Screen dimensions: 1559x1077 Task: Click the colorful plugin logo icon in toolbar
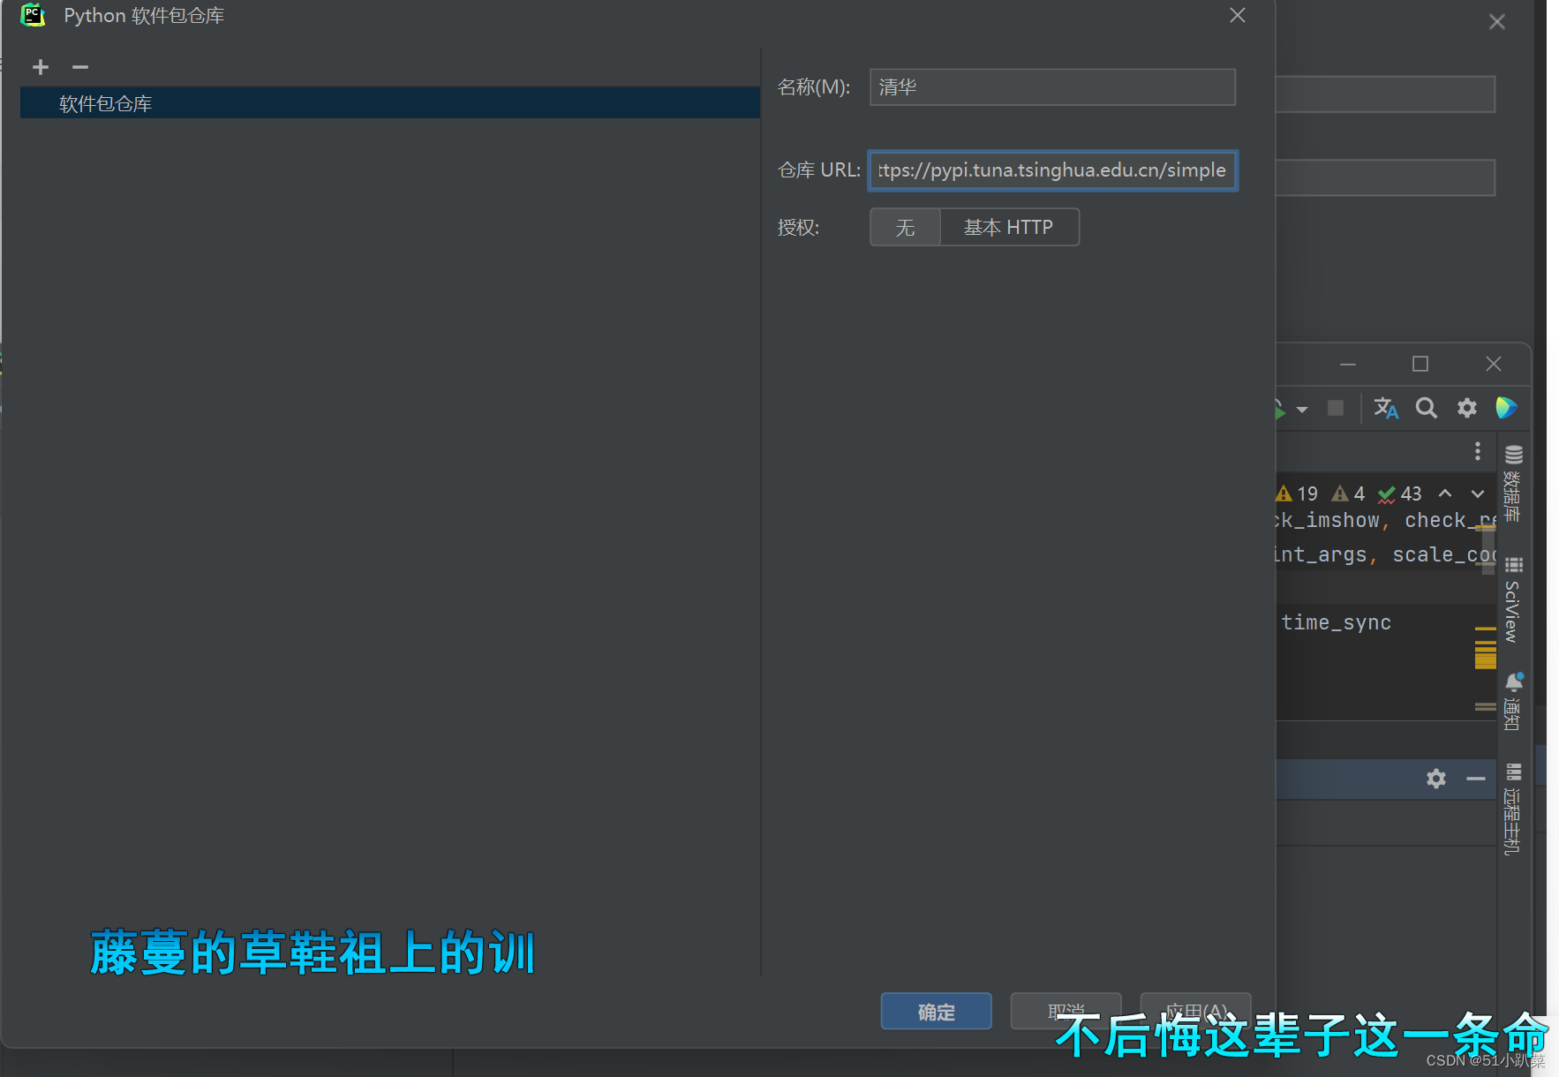(1506, 408)
